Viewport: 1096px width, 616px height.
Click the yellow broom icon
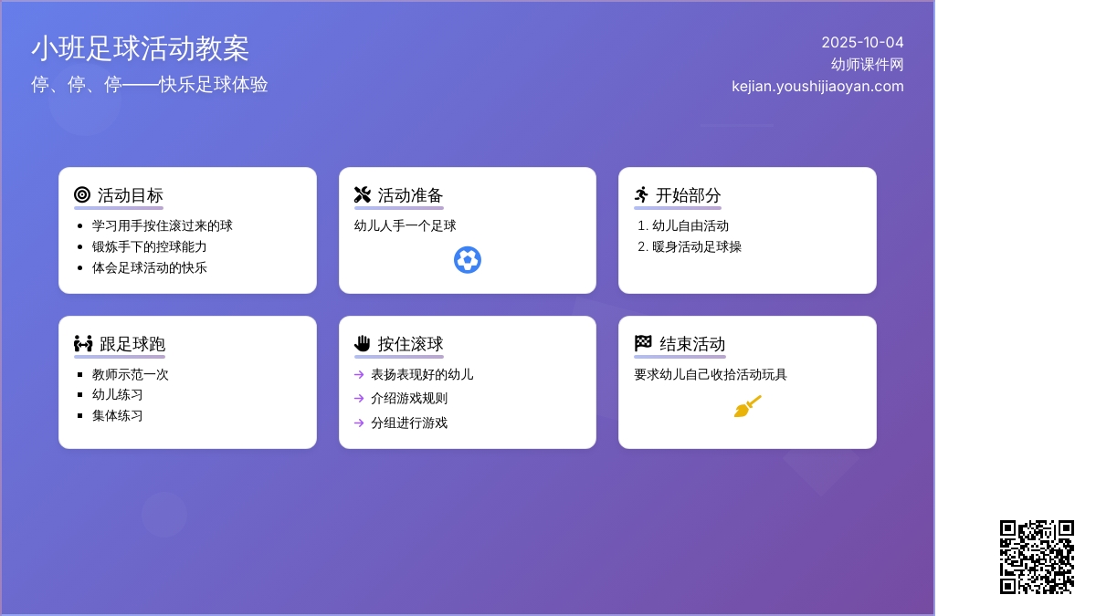[x=747, y=407]
